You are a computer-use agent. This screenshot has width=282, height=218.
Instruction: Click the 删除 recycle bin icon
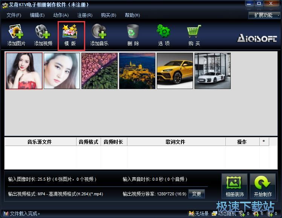[x=133, y=31]
